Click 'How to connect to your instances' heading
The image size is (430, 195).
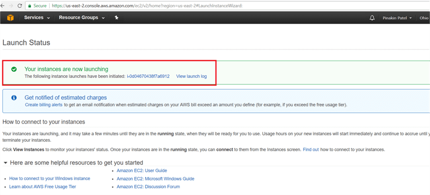[x=44, y=122]
